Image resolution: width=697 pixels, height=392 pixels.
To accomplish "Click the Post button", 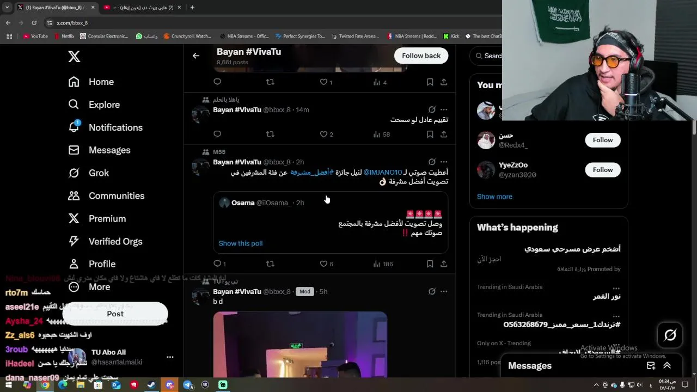I will pos(115,314).
